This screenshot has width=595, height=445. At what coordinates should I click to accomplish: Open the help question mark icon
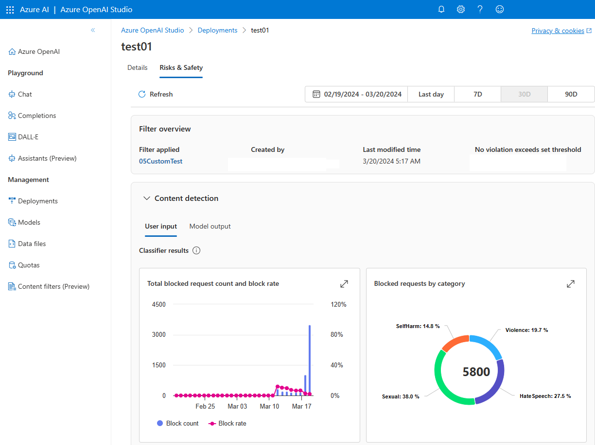click(x=480, y=9)
